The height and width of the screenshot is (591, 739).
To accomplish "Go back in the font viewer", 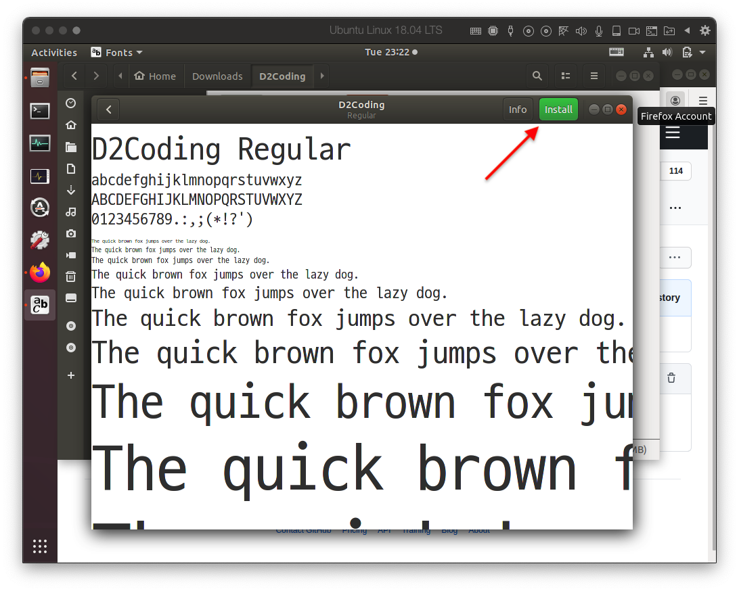I will click(109, 110).
